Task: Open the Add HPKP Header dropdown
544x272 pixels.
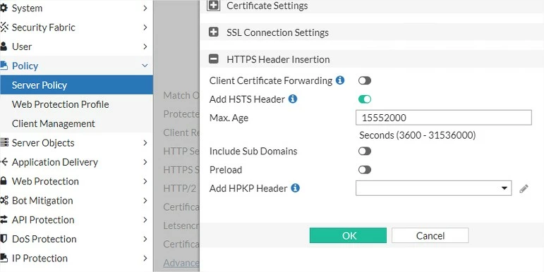Action: tap(433, 188)
